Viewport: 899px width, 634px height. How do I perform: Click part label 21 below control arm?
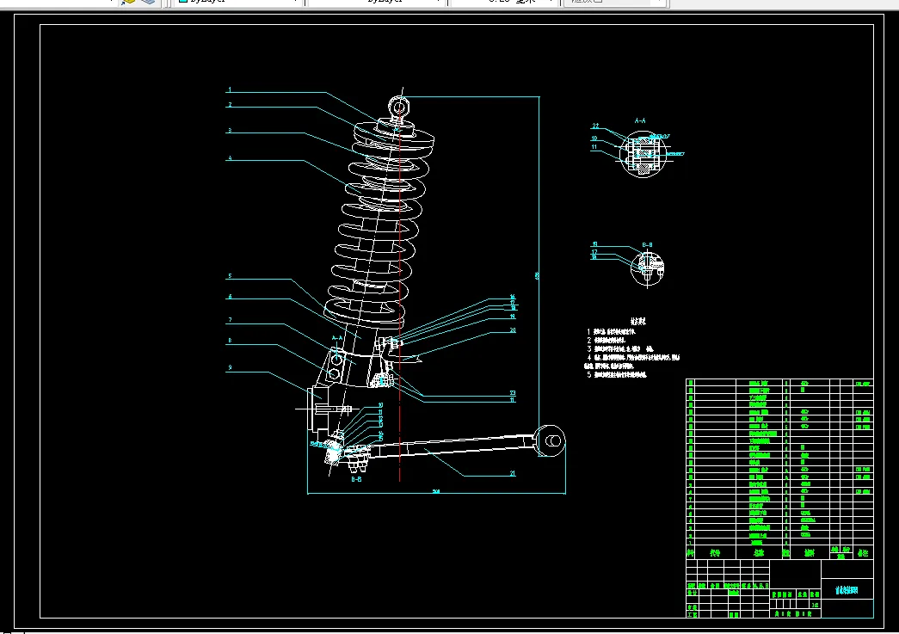click(x=513, y=473)
